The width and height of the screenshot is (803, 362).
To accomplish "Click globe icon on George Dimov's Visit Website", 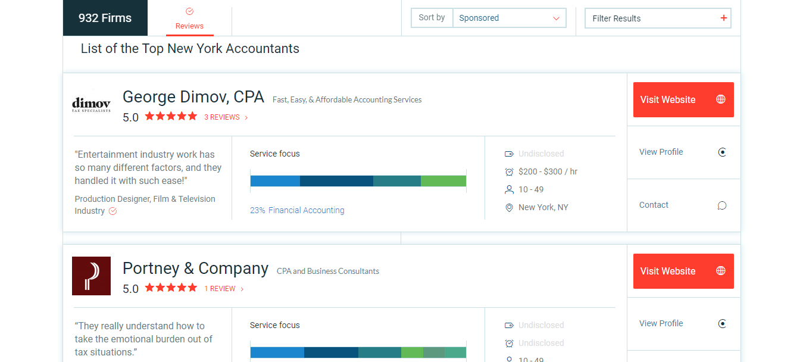I will 720,99.
